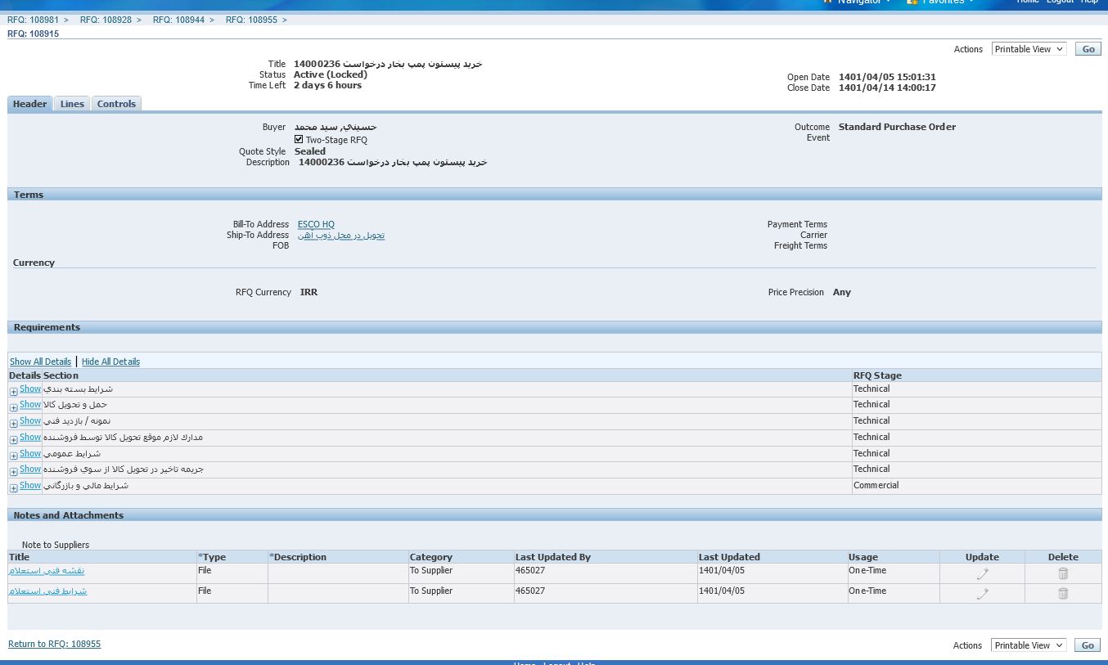Switch to the Lines tab

point(72,104)
